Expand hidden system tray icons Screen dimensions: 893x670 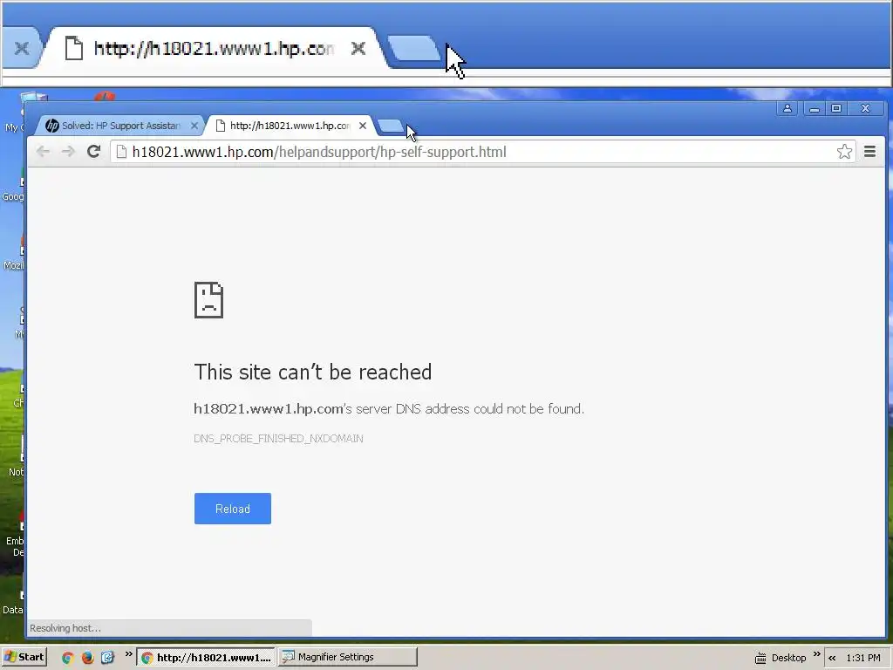832,658
